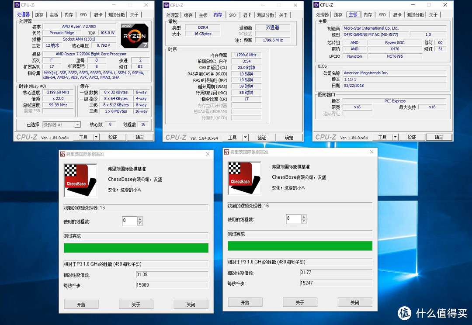Click the green progress bar in the left Fritz window
This screenshot has width=472, height=325.
coord(136,248)
